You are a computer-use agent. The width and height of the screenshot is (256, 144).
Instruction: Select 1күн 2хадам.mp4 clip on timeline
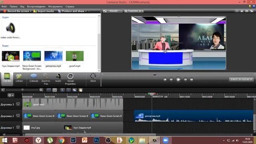93,128
